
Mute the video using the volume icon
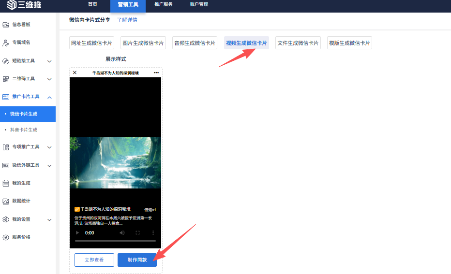coord(122,233)
